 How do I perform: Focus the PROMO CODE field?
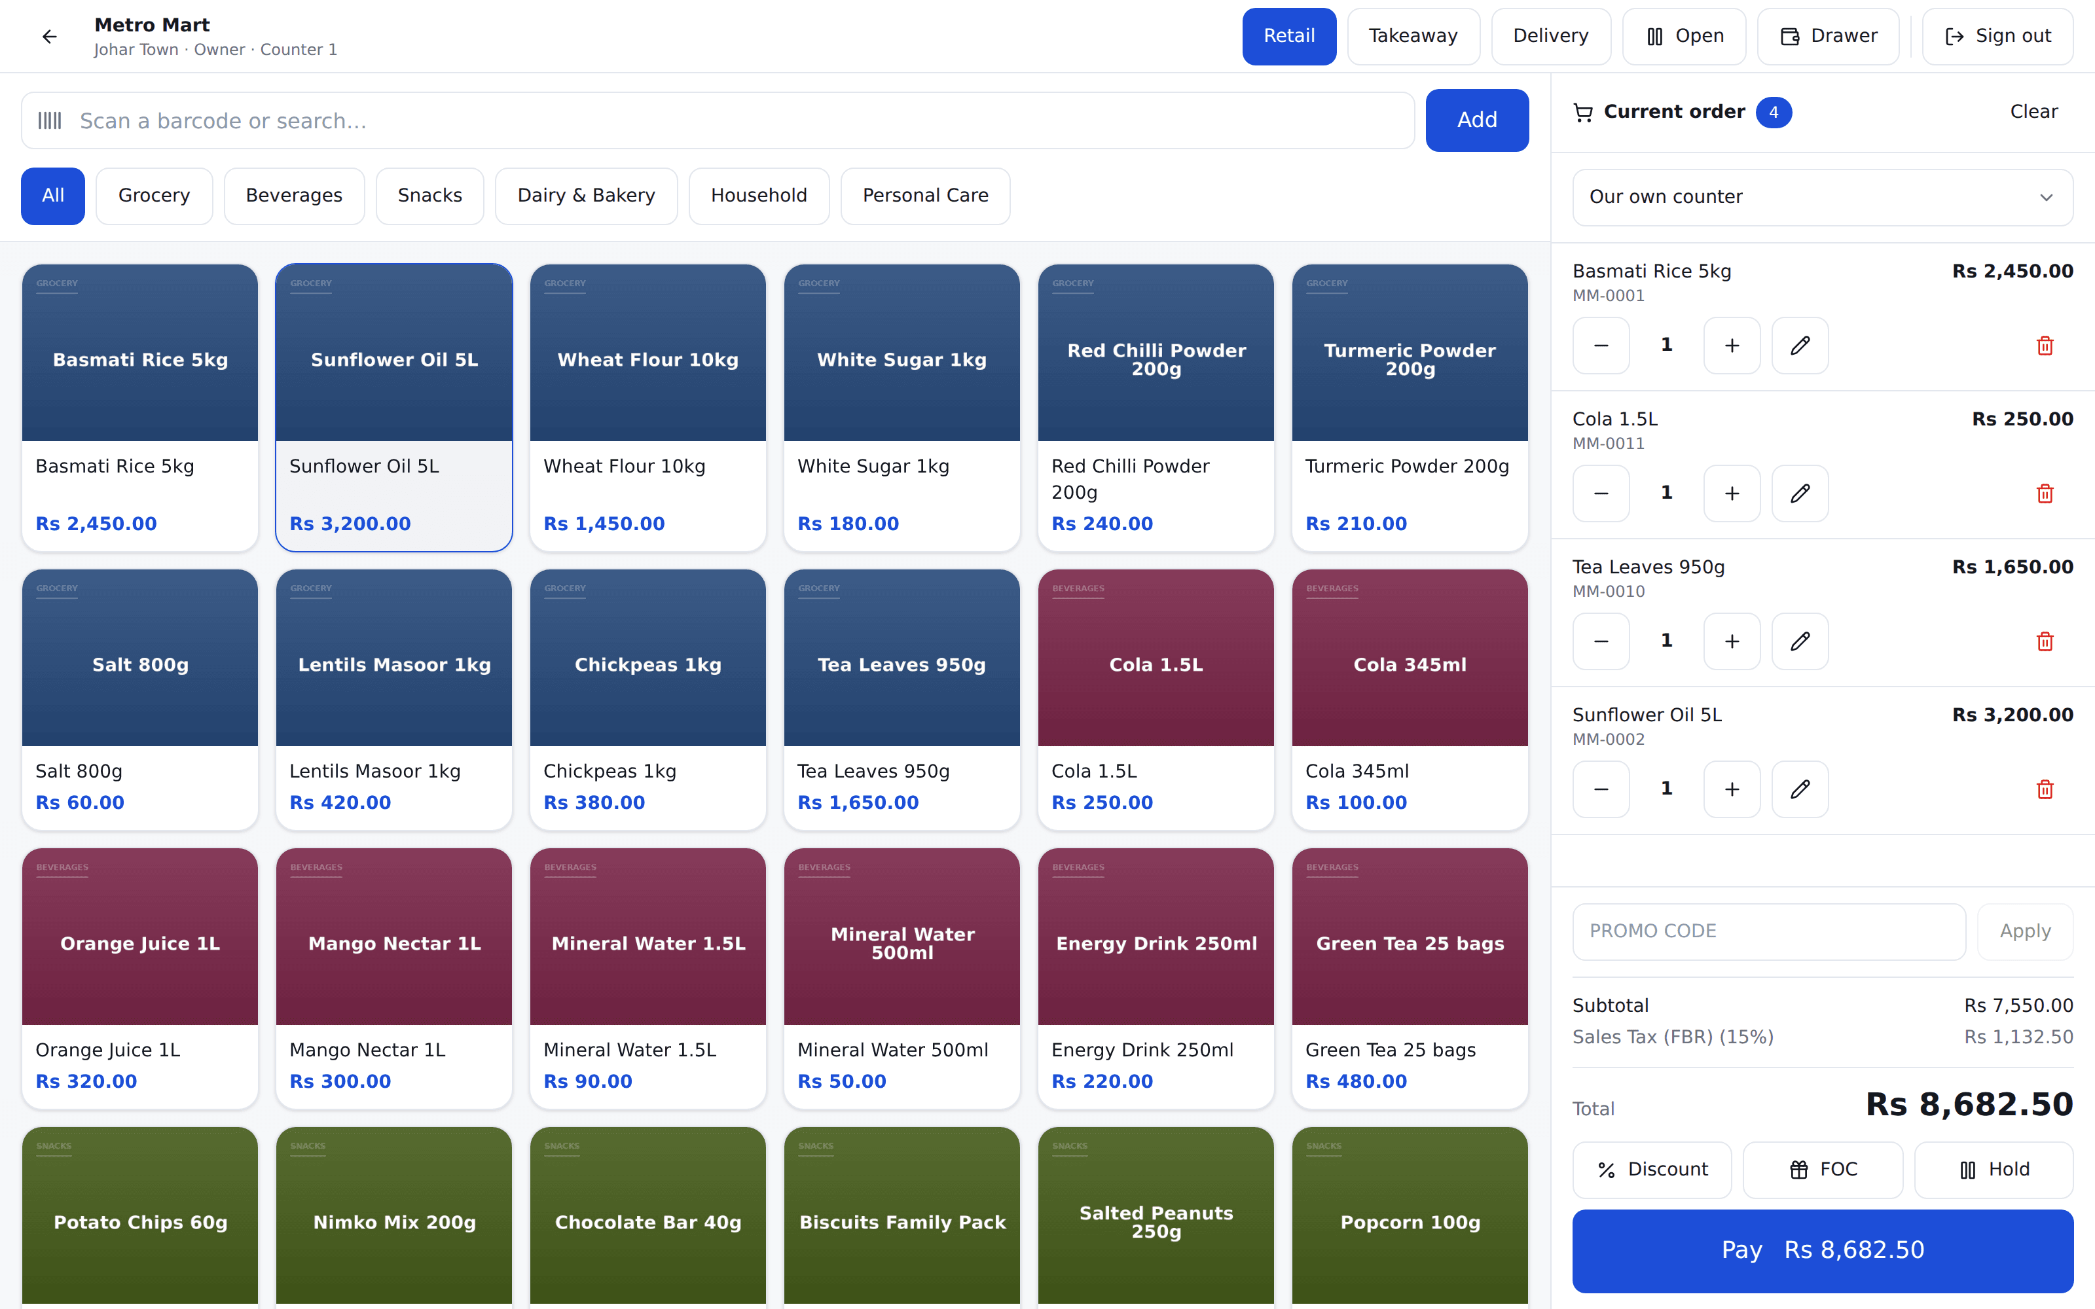click(x=1768, y=931)
